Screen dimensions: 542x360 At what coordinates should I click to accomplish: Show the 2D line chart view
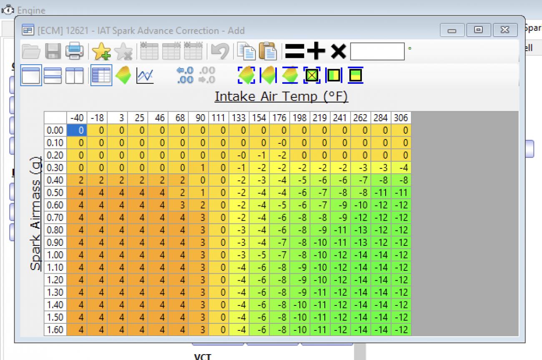(145, 75)
